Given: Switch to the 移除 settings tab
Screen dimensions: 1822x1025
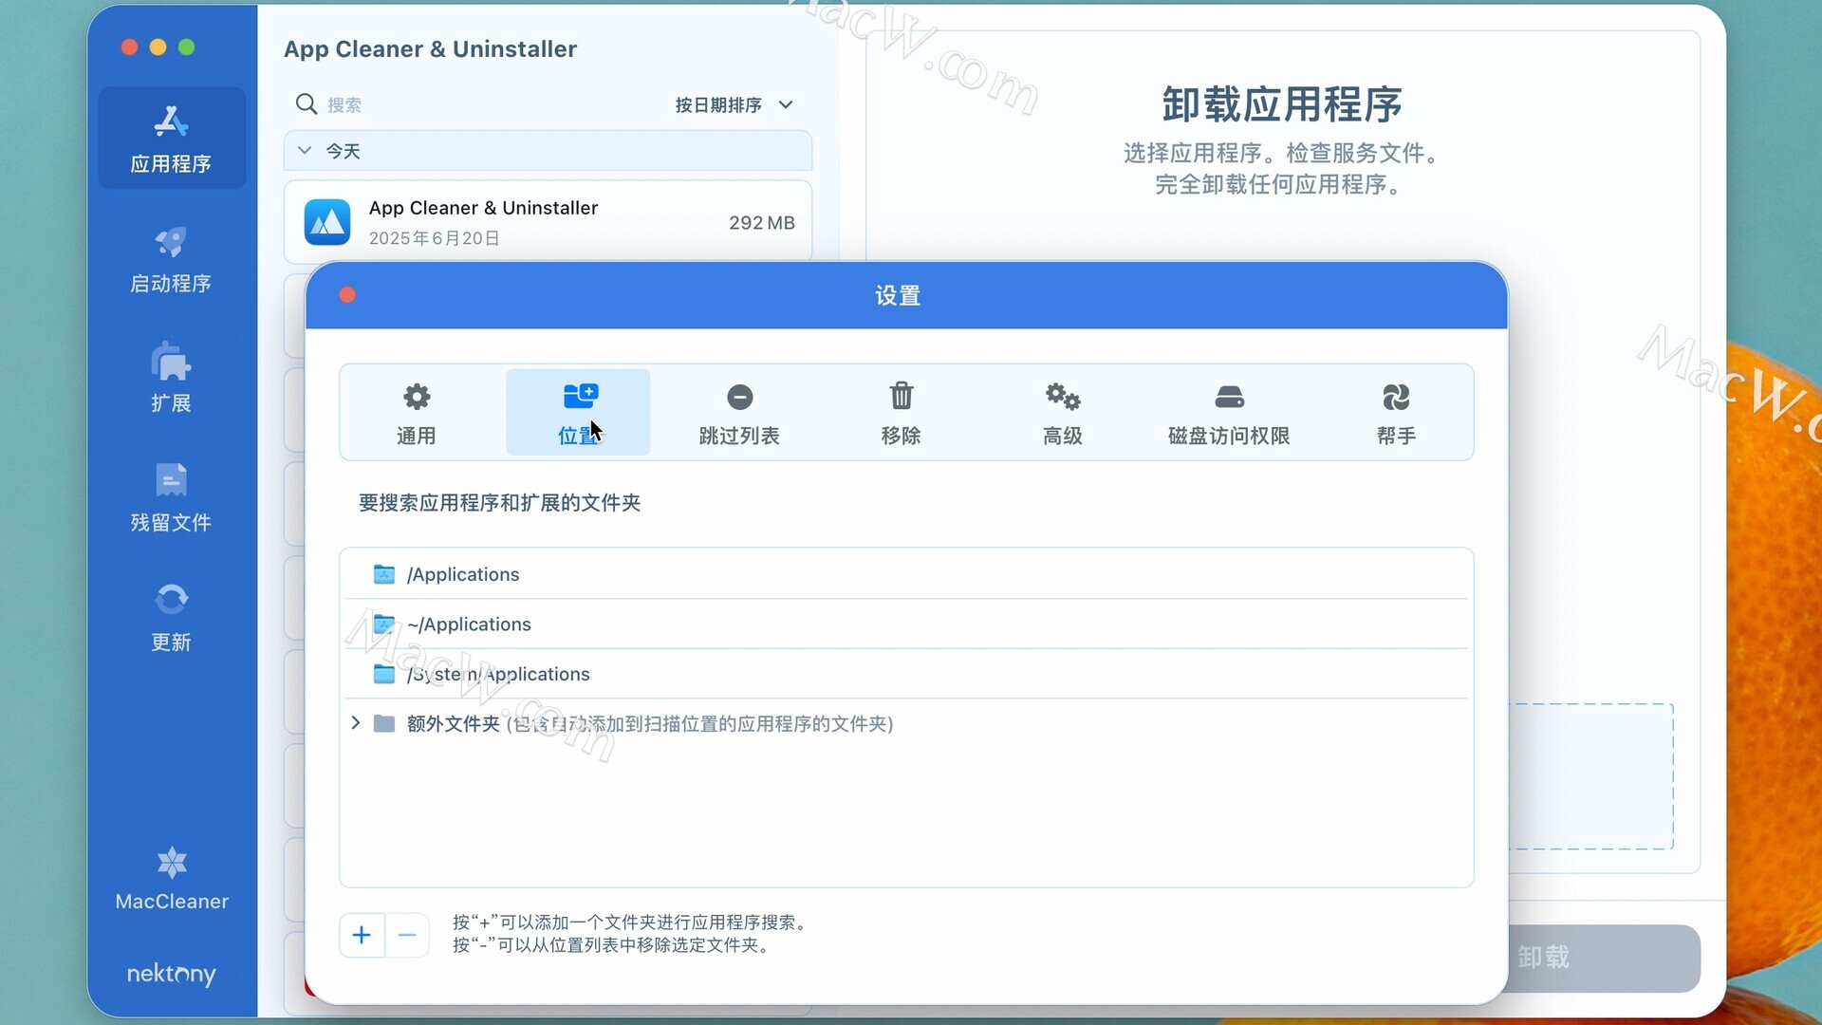Looking at the screenshot, I should coord(901,413).
